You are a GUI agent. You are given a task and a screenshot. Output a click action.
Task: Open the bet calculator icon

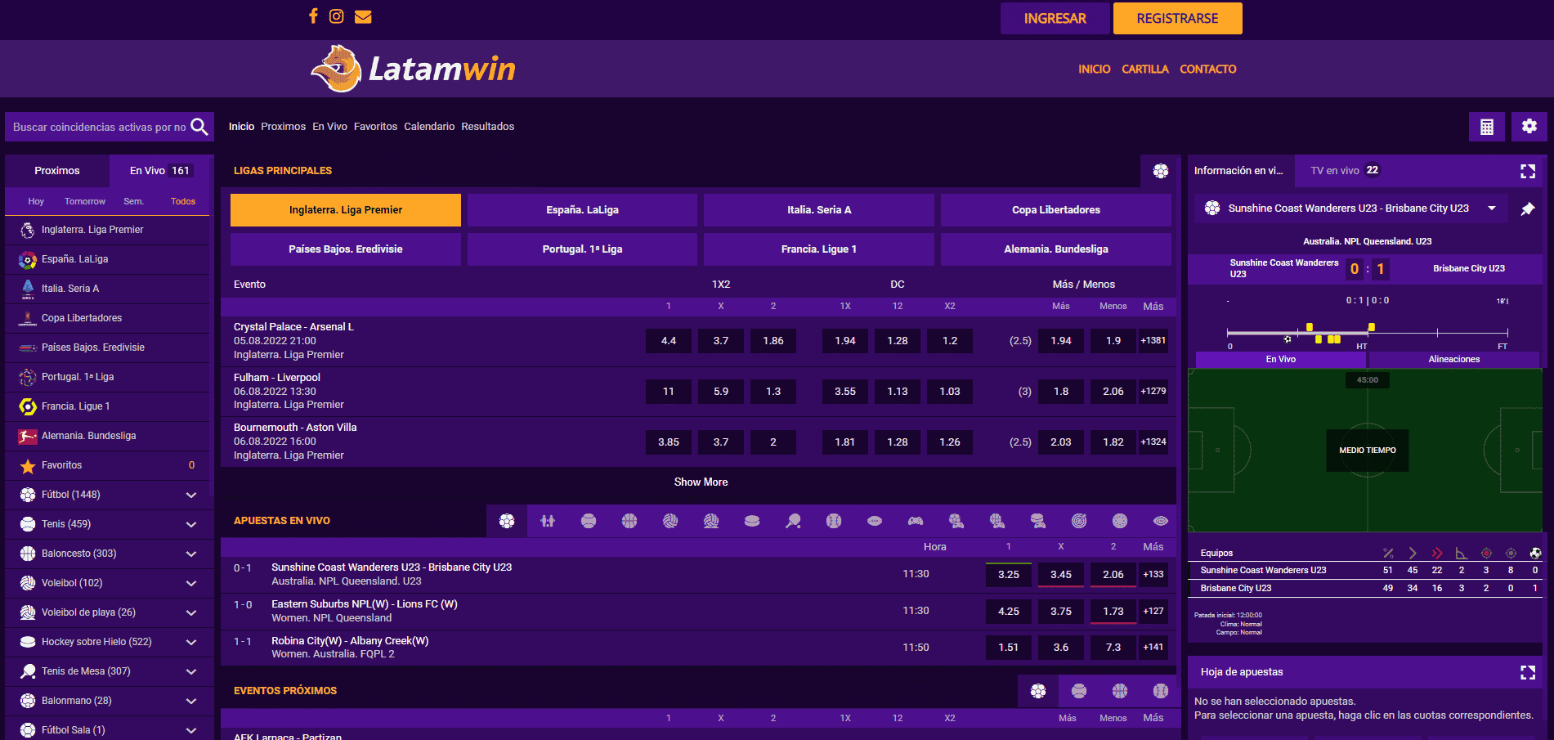click(x=1486, y=127)
